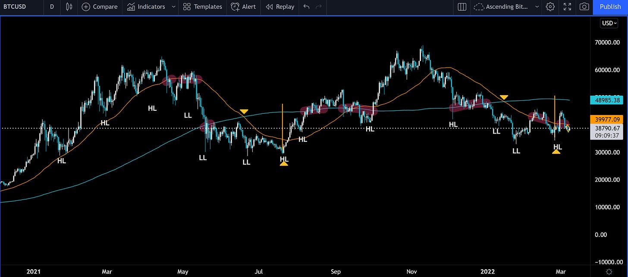Publish the chart idea

click(610, 6)
